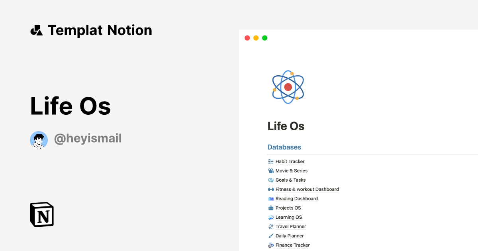Click the Travel Planner airplane icon
Image resolution: width=478 pixels, height=251 pixels.
coord(271,226)
